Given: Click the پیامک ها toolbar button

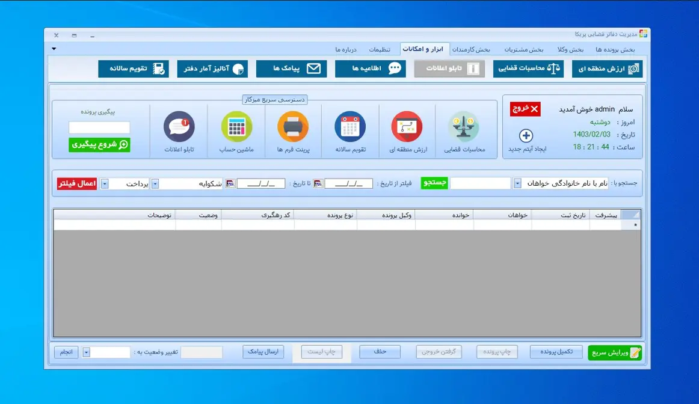Looking at the screenshot, I should pyautogui.click(x=292, y=69).
